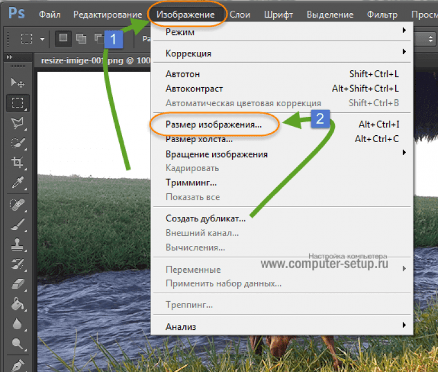This screenshot has width=438, height=372.
Task: Apply Автотон command
Action: click(x=282, y=74)
